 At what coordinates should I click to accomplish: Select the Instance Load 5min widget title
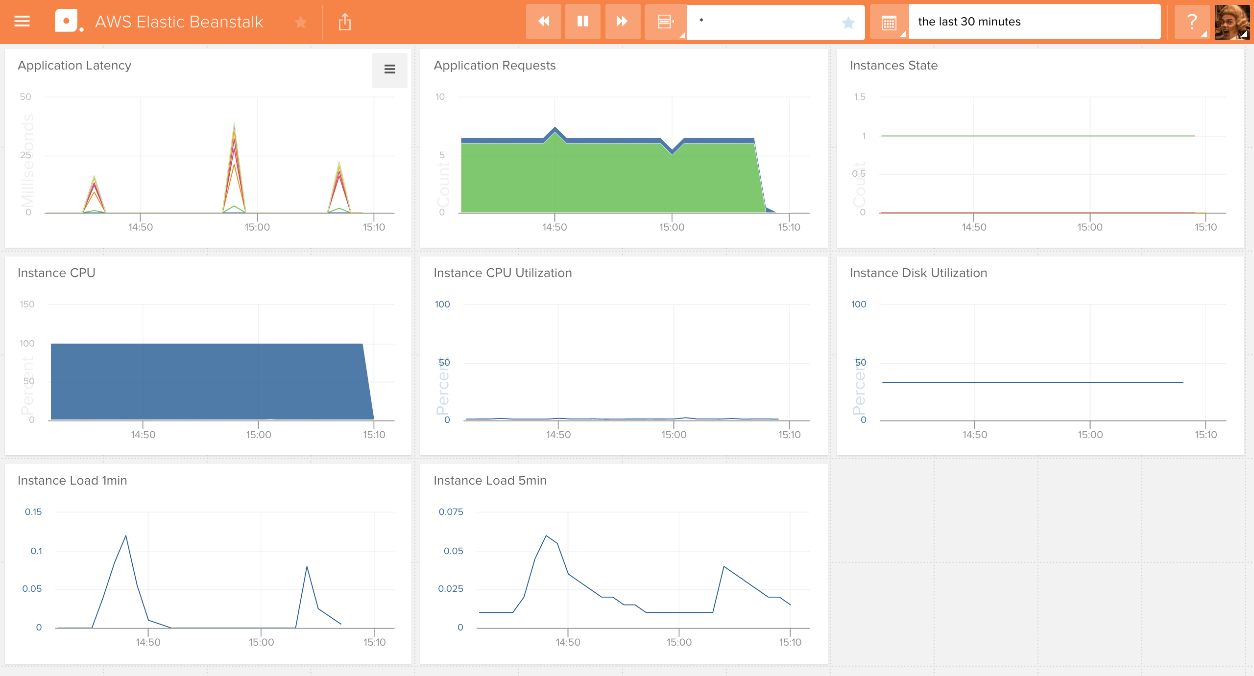[490, 481]
